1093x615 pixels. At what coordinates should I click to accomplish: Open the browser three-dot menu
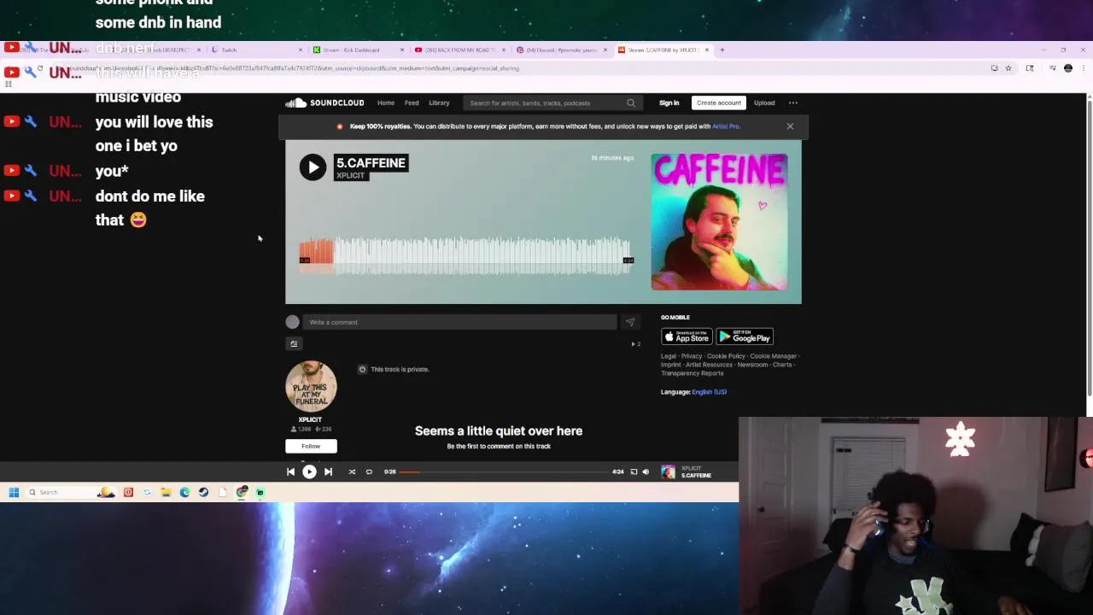[x=1083, y=68]
